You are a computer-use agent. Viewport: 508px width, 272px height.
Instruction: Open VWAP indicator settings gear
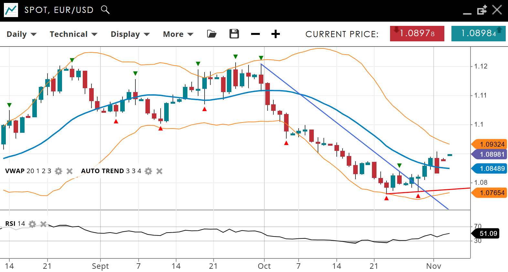[x=58, y=171]
